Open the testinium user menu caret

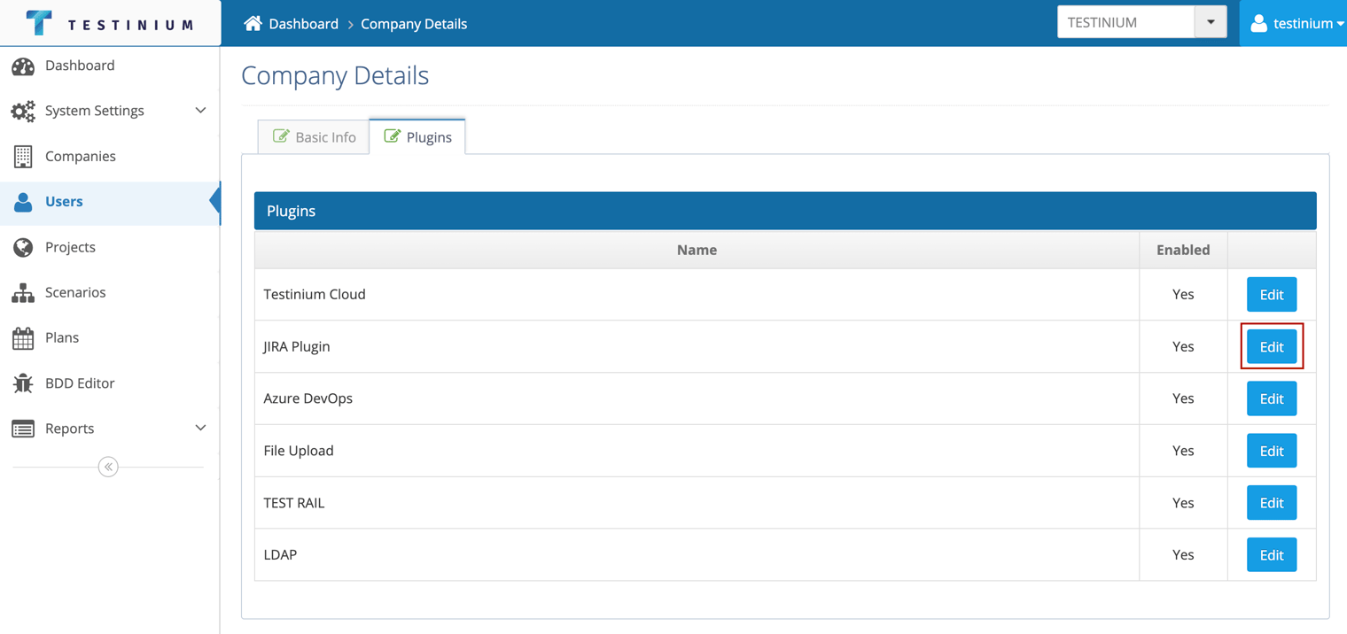(1340, 24)
